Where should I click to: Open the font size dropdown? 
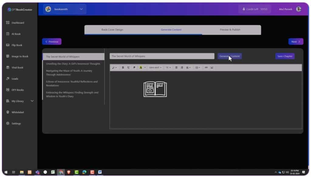pyautogui.click(x=168, y=68)
